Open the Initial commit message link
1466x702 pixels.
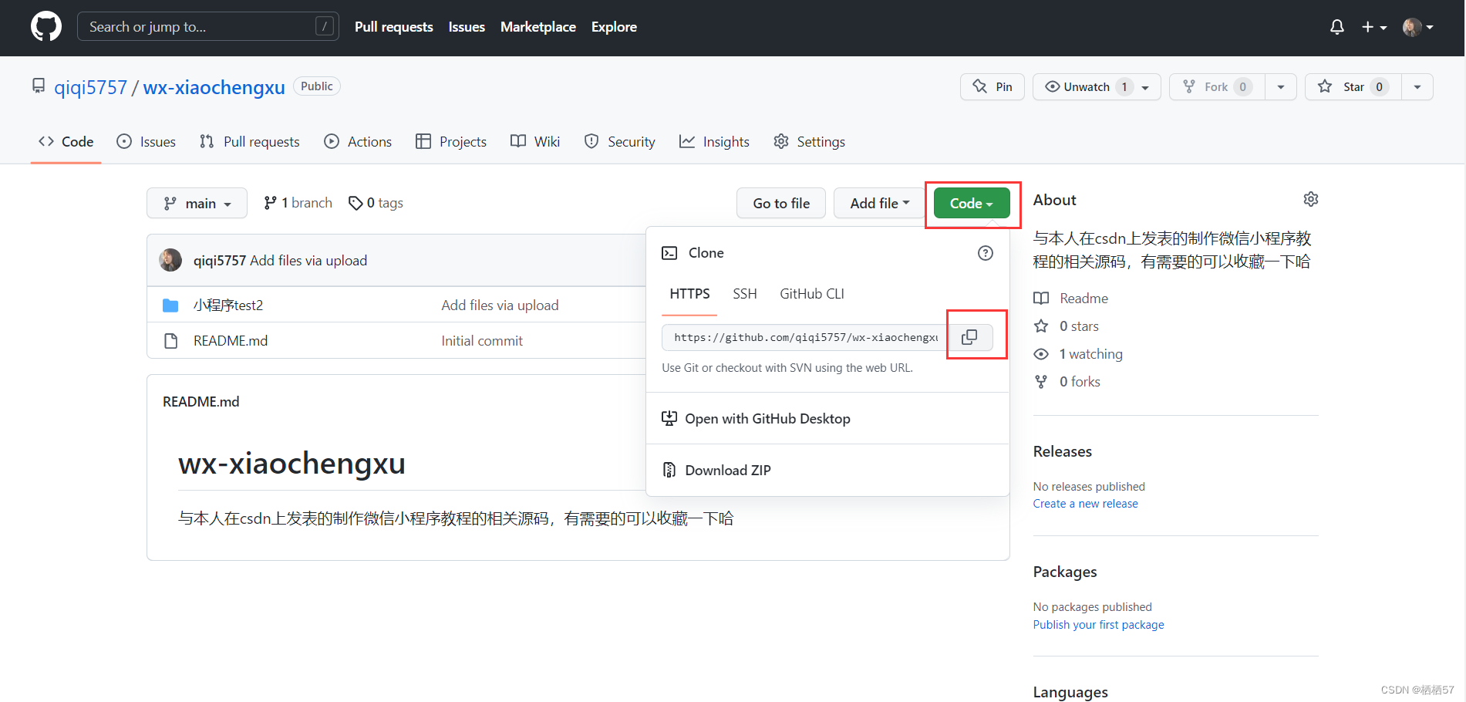(482, 341)
